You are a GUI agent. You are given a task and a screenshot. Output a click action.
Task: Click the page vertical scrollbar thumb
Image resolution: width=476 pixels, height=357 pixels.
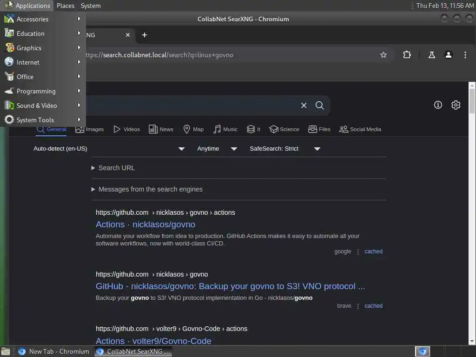pos(472,101)
